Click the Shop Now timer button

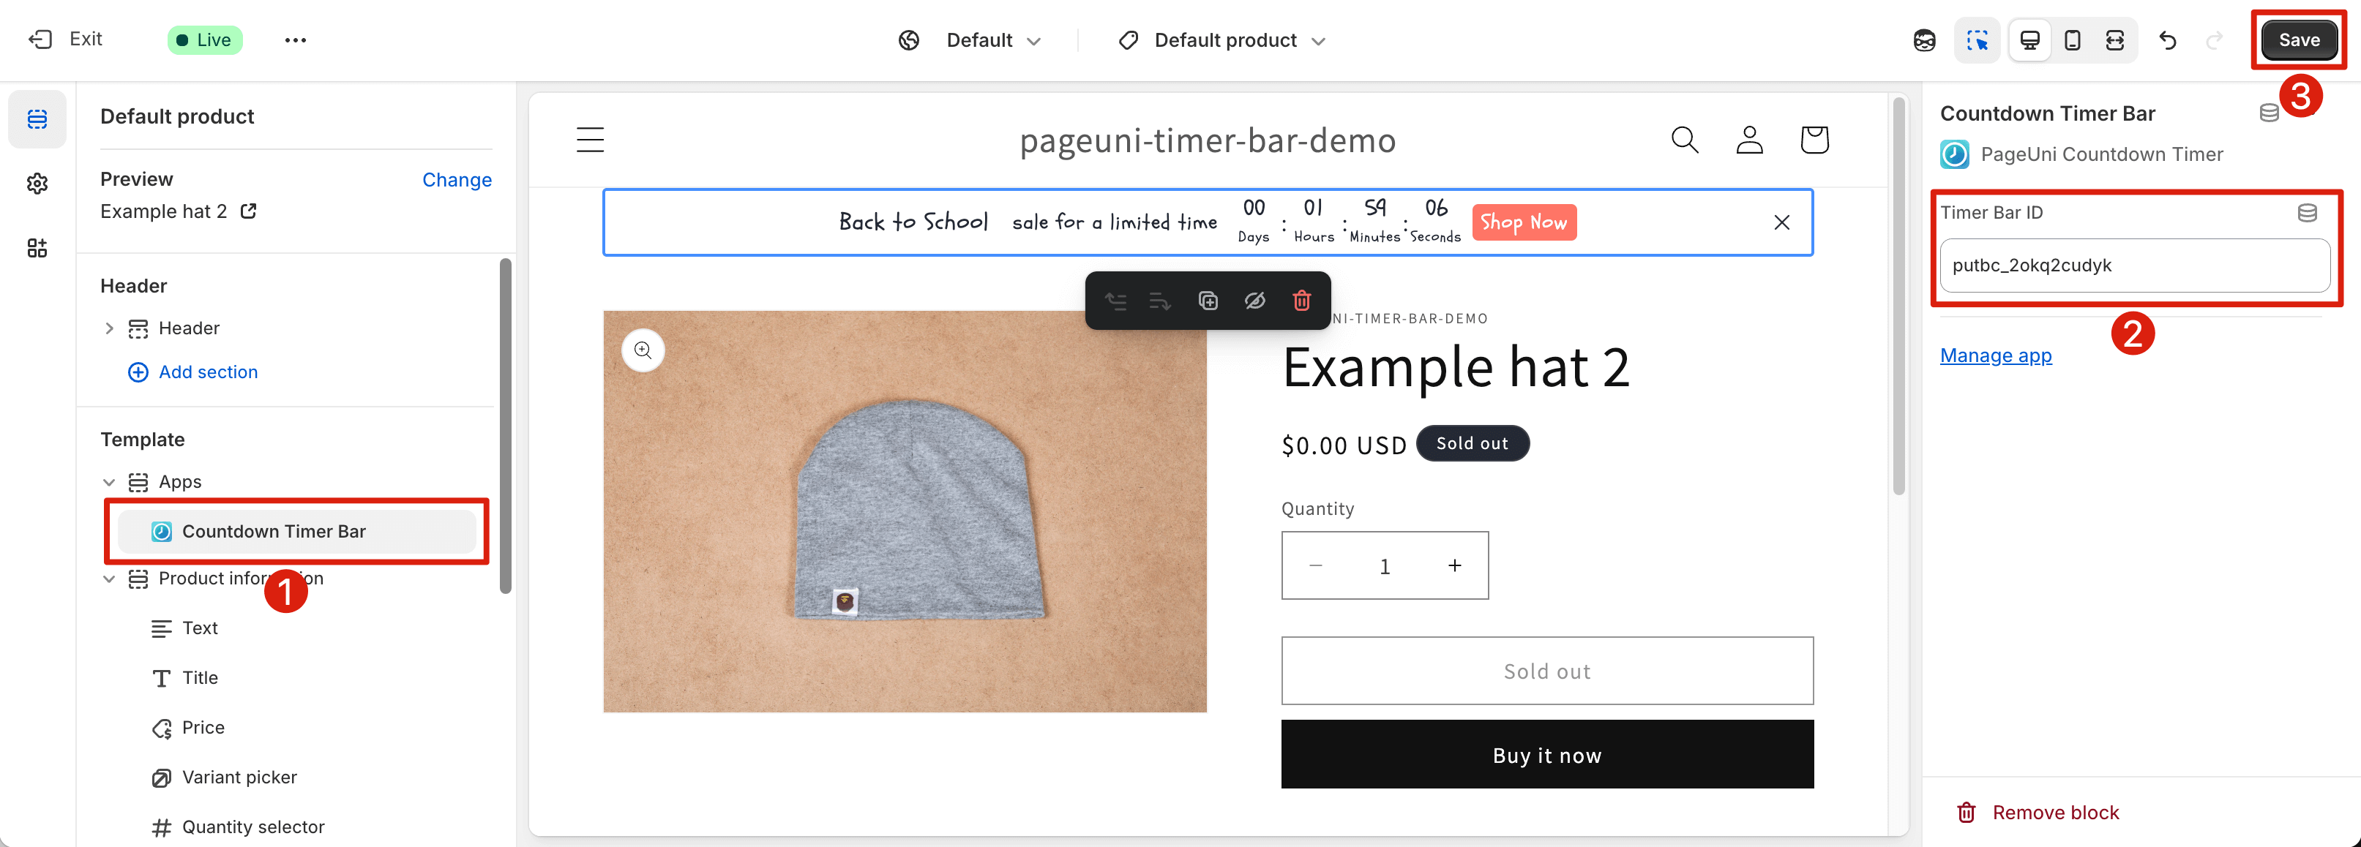click(x=1524, y=222)
